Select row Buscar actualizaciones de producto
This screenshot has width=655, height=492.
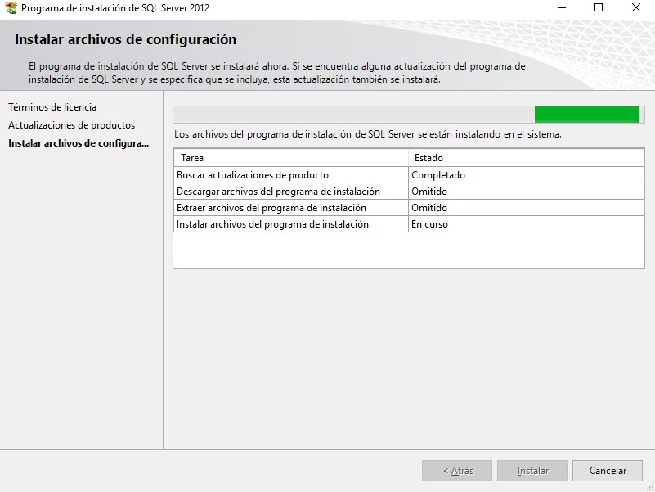tap(409, 175)
